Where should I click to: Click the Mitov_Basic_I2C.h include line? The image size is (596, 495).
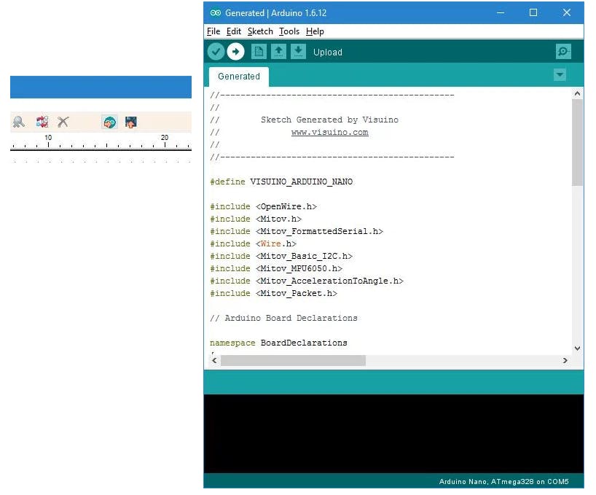coord(281,256)
